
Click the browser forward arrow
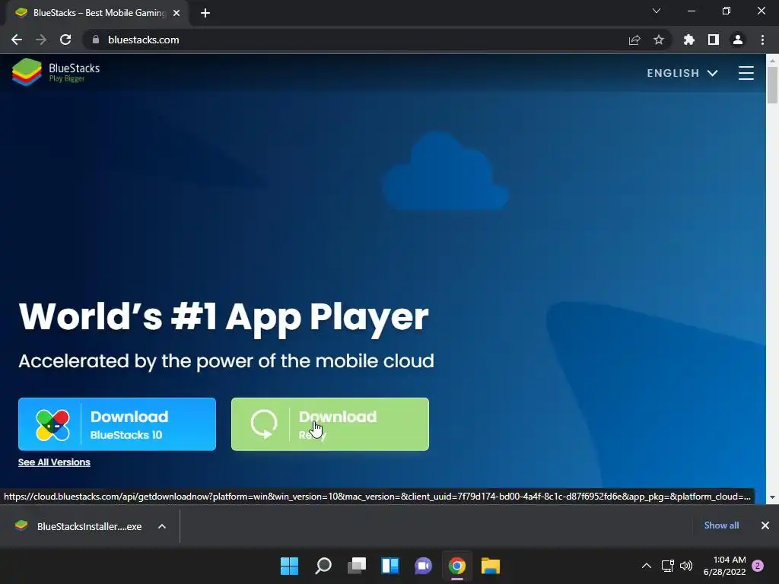[x=41, y=40]
